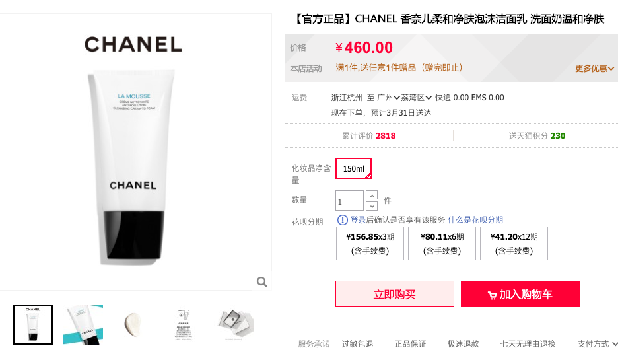
Task: Choose ¥41.20x12期 installment plan
Action: click(x=514, y=243)
